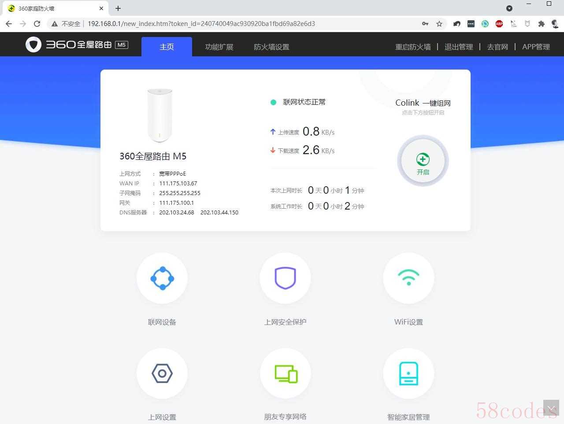
Task: Click the 上网设置 label
Action: pos(162,417)
